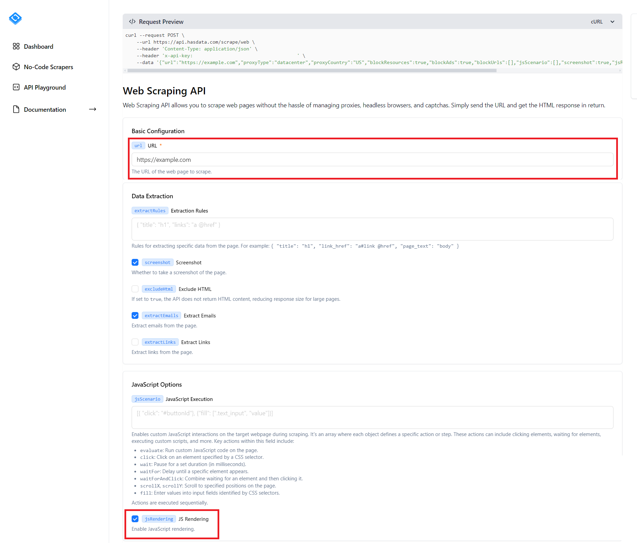The width and height of the screenshot is (637, 543).
Task: Click the horizontal scrollbar in Request Preview
Action: click(x=312, y=71)
